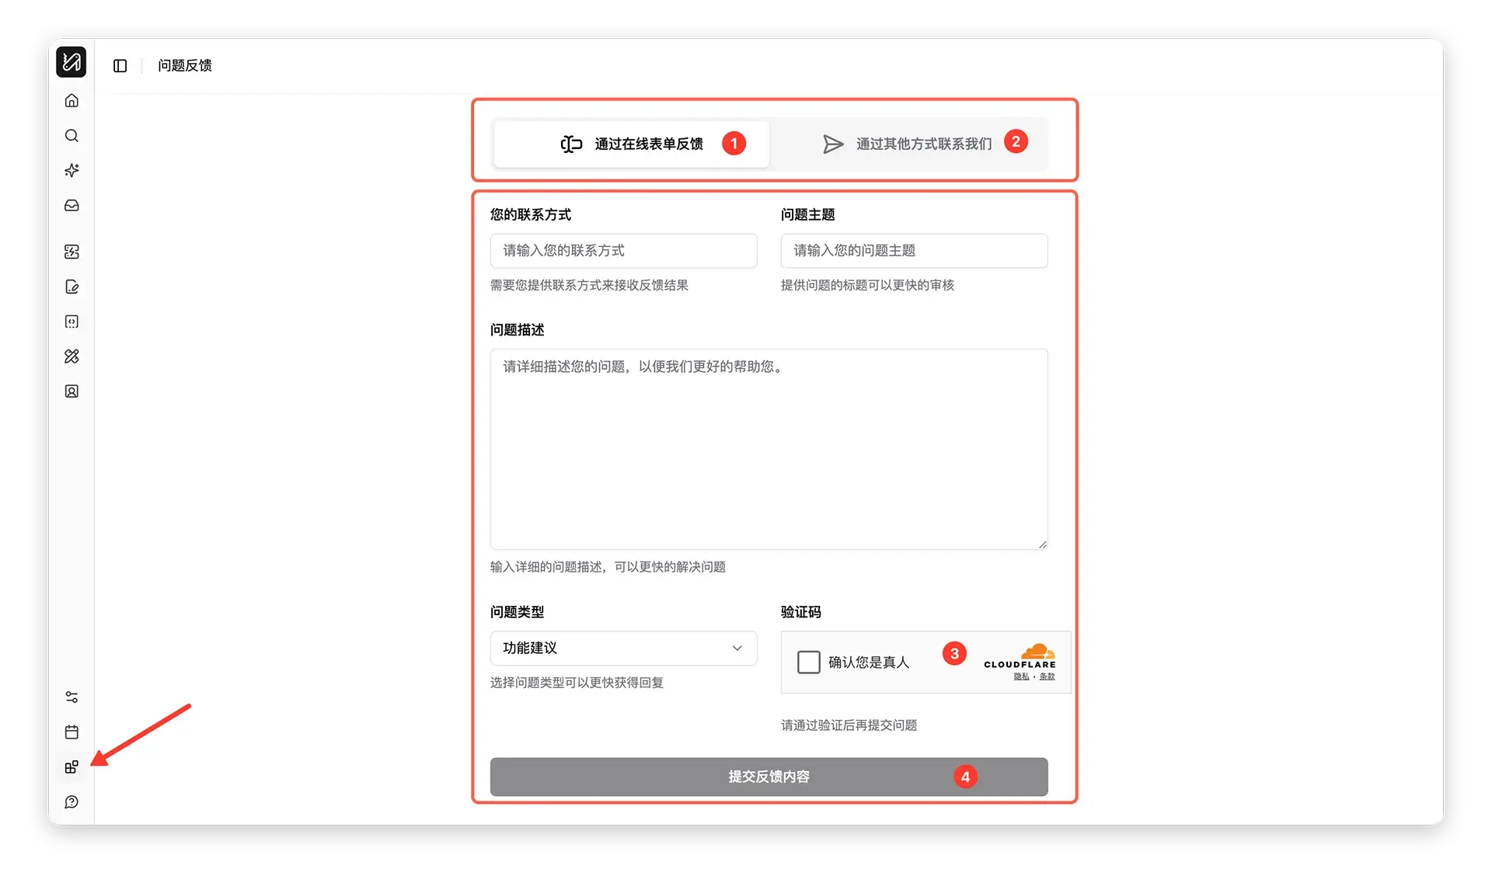Open the calendar icon in sidebar
The width and height of the screenshot is (1492, 883).
point(71,732)
